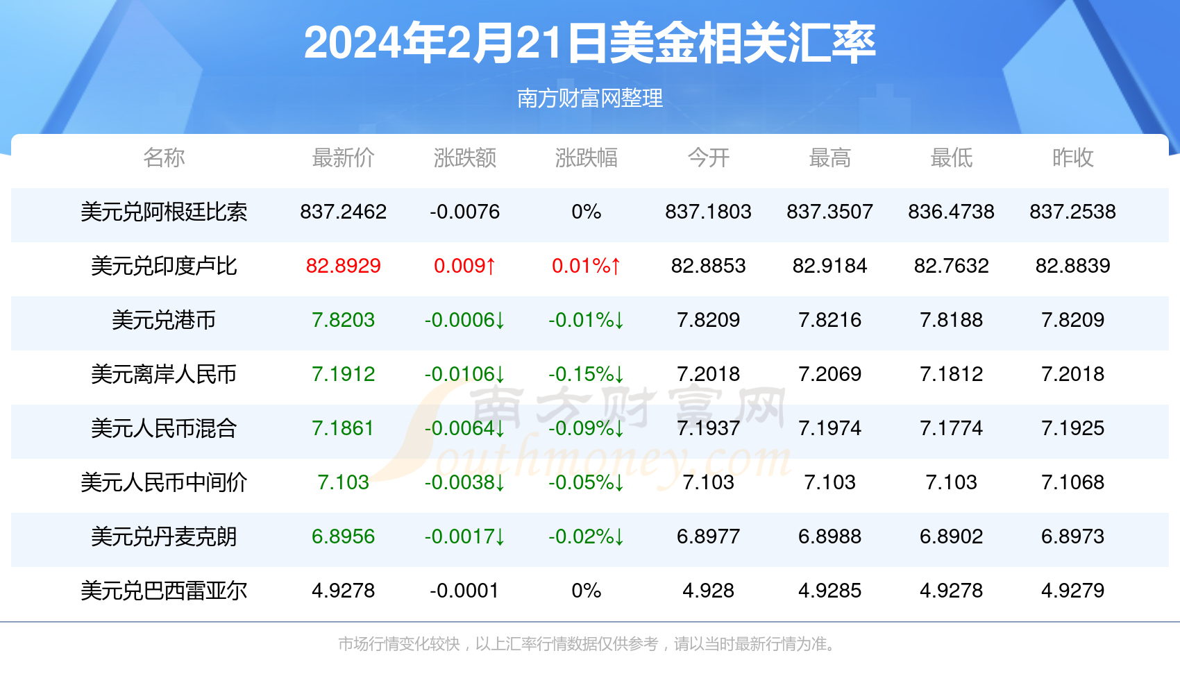Click the 最新价 column header
This screenshot has width=1180, height=694.
point(343,158)
